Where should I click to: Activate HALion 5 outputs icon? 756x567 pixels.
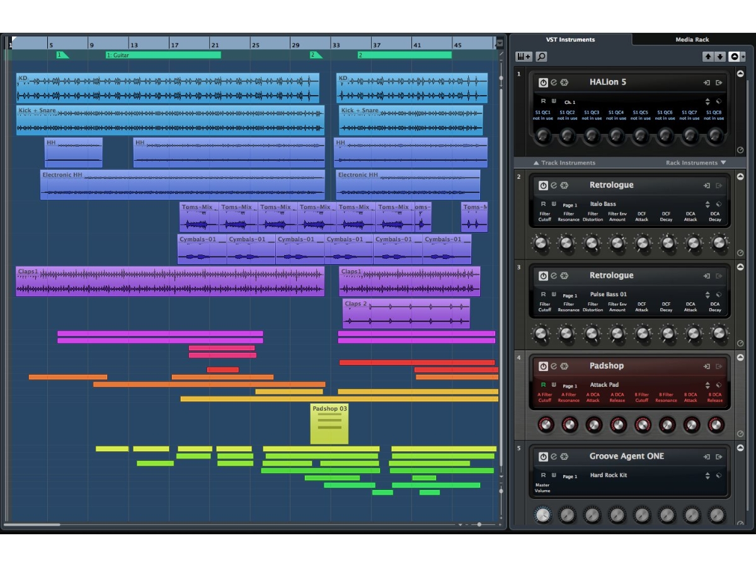pyautogui.click(x=719, y=83)
